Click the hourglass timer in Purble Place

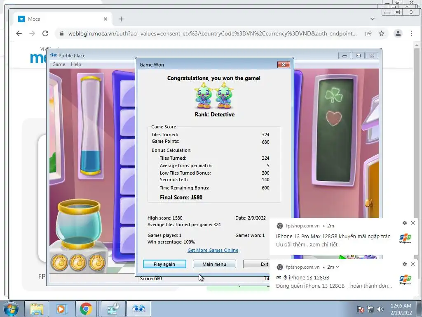[90, 126]
